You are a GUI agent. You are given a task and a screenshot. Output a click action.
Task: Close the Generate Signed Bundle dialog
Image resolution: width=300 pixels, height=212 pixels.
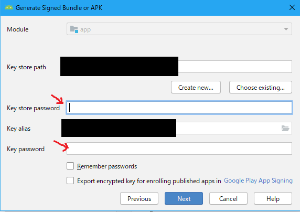pyautogui.click(x=292, y=8)
